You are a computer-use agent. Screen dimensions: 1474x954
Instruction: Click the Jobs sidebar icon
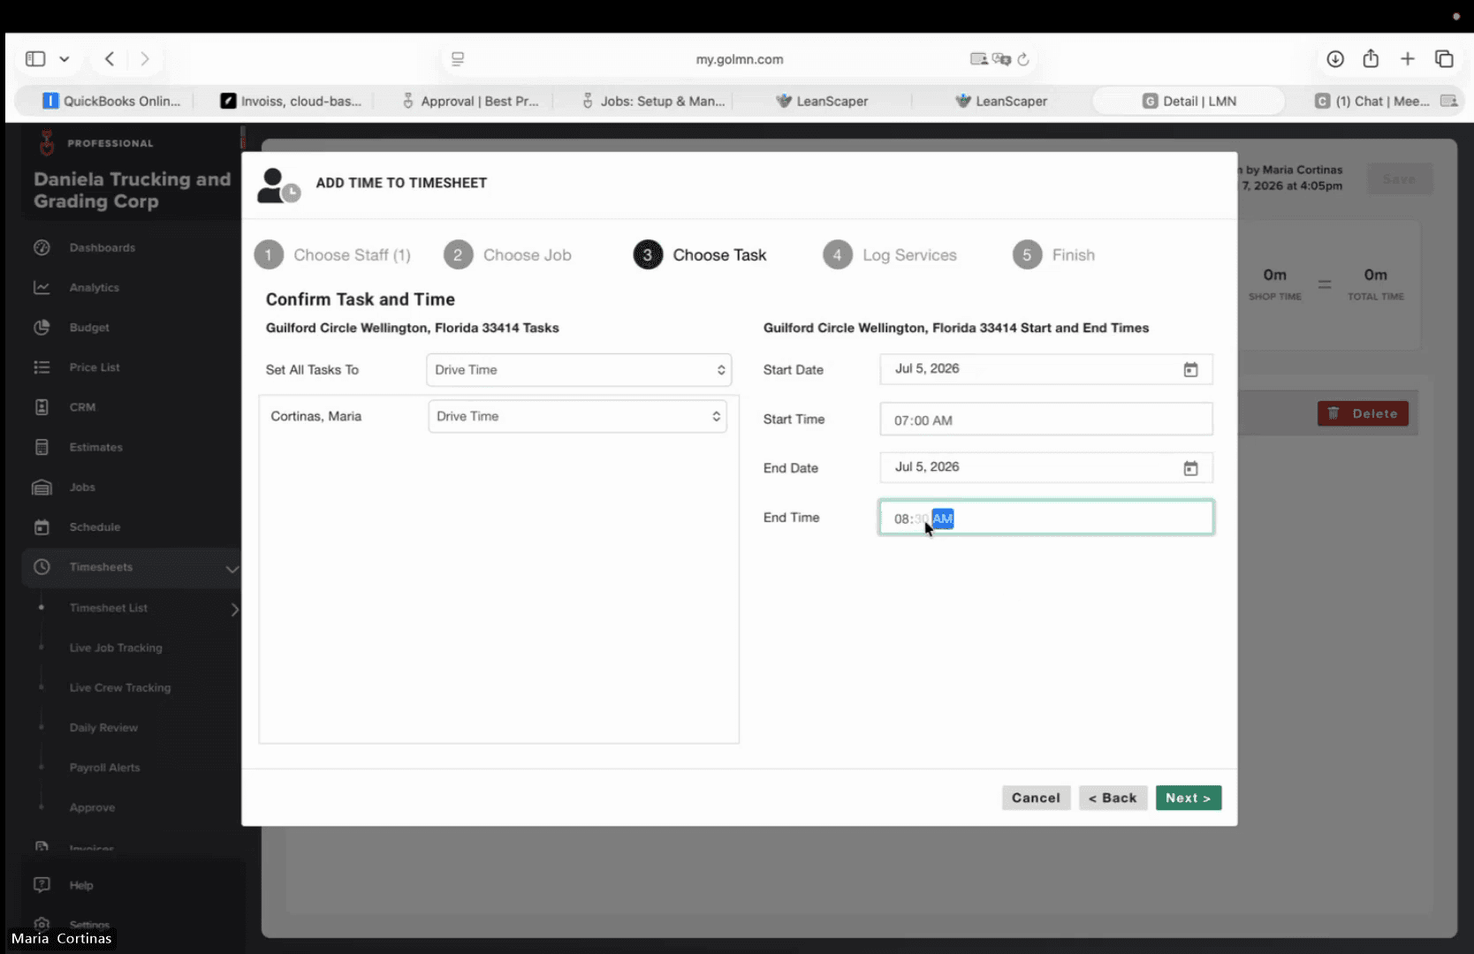point(42,487)
